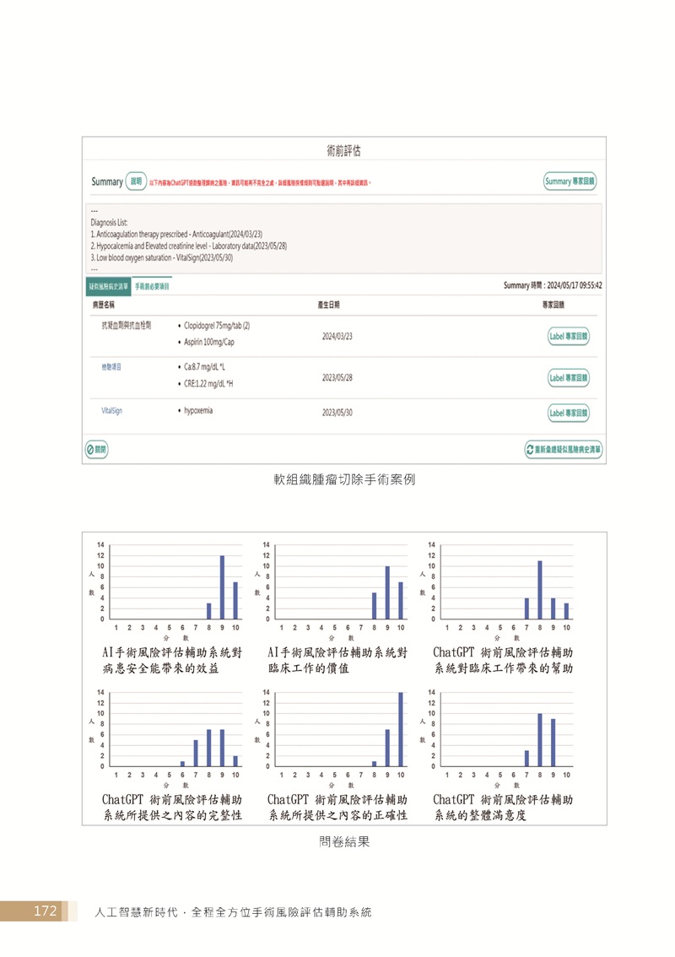Switch to the 手術前必要項目 tab
This screenshot has width=675, height=957.
[x=152, y=286]
